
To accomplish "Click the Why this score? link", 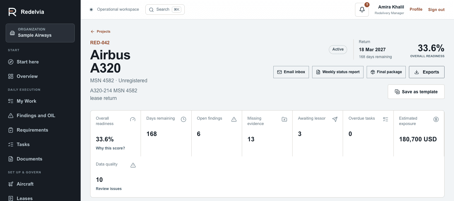I will pyautogui.click(x=110, y=148).
